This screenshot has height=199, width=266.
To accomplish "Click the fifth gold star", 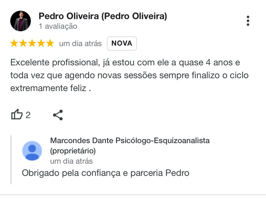I will pos(50,44).
